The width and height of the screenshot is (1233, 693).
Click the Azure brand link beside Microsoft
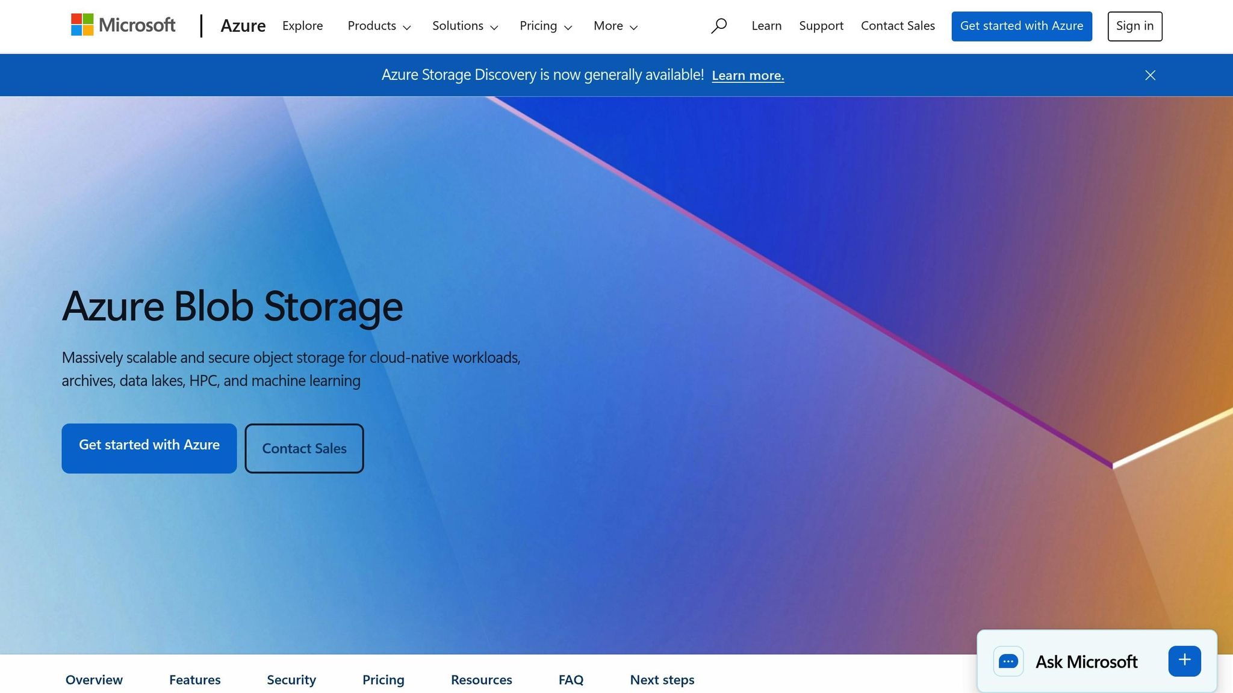(x=243, y=26)
